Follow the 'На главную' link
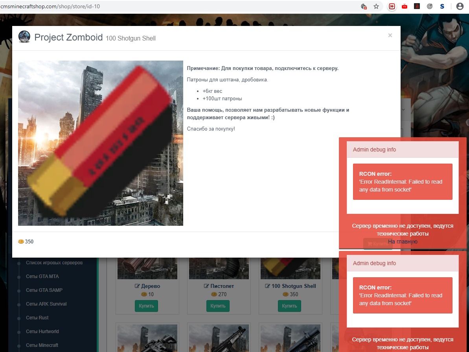Viewport: 469px width, 352px height. [x=403, y=241]
